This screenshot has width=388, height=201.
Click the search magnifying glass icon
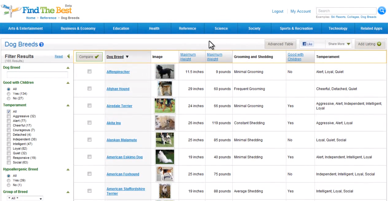tap(382, 10)
